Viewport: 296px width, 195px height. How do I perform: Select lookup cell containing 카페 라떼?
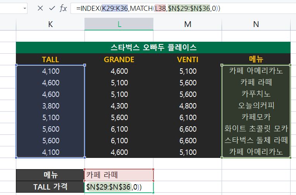(x=119, y=175)
